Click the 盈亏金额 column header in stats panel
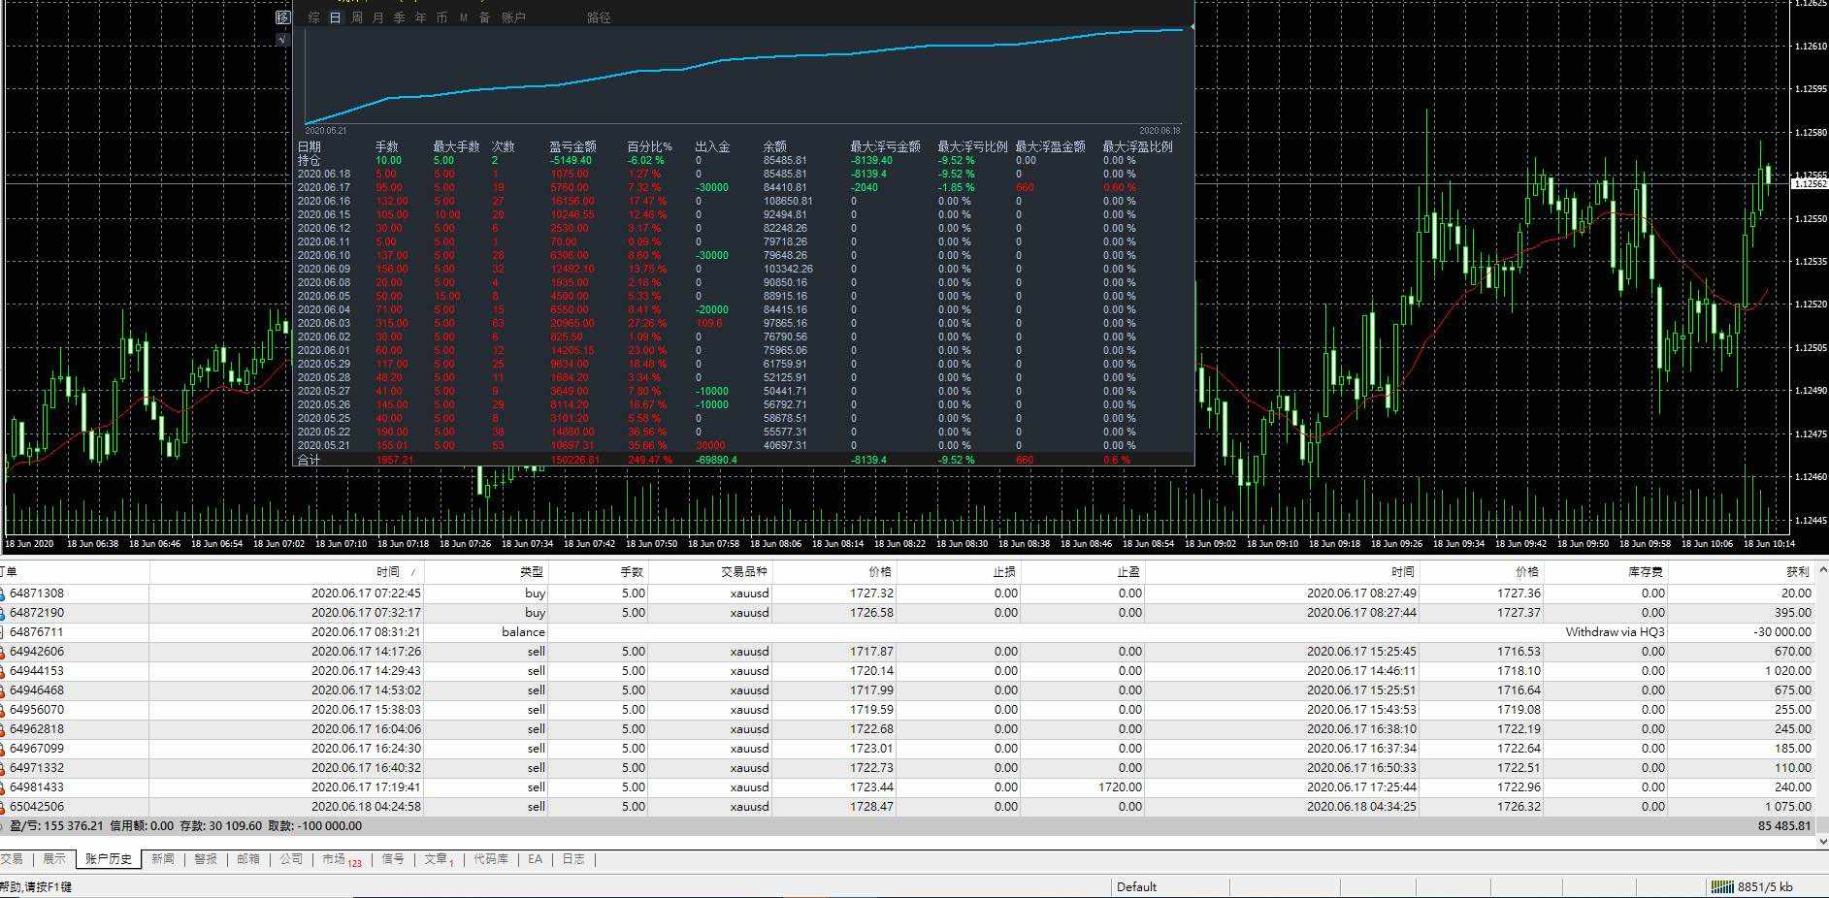The height and width of the screenshot is (898, 1829). point(572,146)
